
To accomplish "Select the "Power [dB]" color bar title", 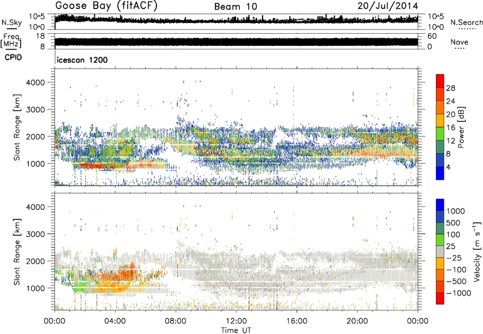I will pos(461,127).
